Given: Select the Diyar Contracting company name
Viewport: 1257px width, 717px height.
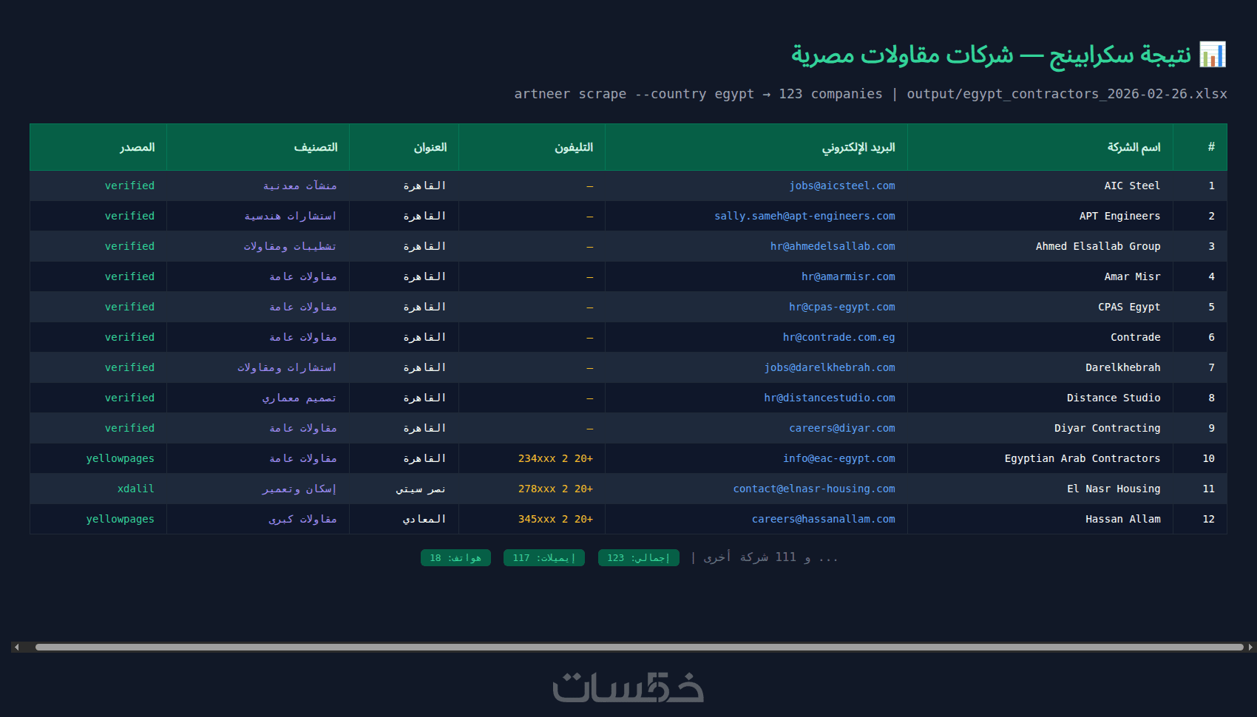Looking at the screenshot, I should tap(1107, 428).
